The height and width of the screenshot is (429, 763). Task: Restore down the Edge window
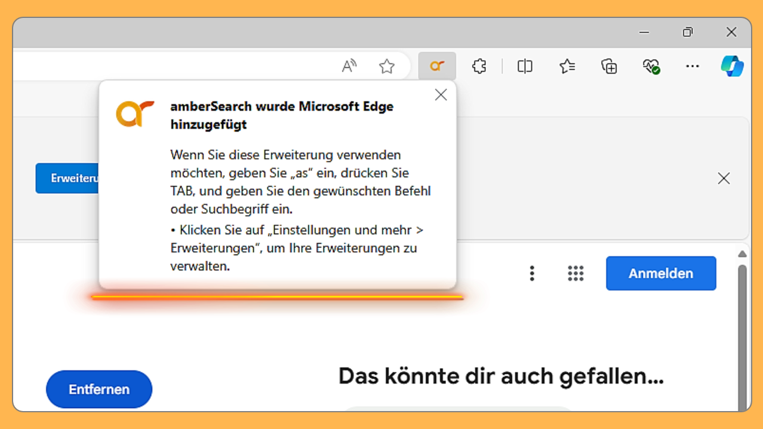688,32
